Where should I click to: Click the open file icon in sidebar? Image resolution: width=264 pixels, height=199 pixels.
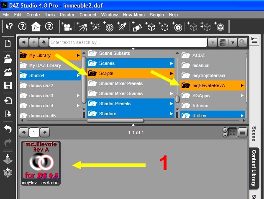[8, 59]
